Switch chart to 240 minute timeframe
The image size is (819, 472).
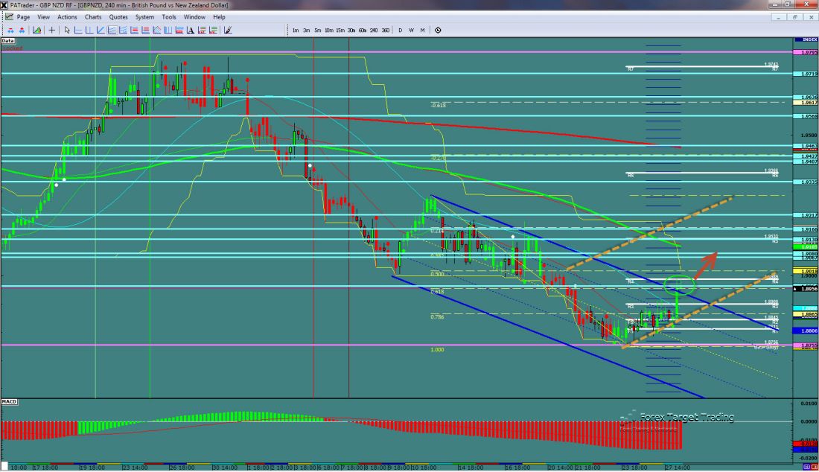[x=374, y=31]
